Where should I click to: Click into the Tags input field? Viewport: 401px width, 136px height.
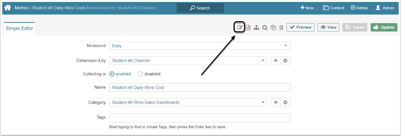pyautogui.click(x=200, y=117)
